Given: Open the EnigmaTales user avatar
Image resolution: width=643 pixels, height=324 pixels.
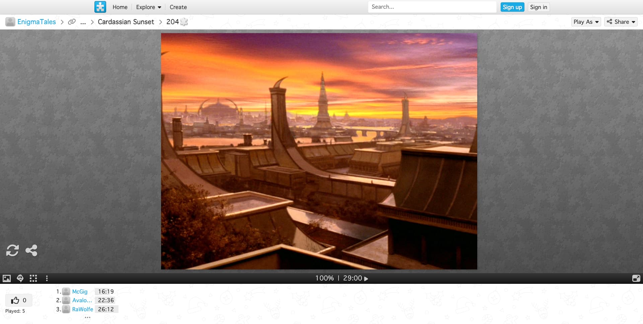Looking at the screenshot, I should pyautogui.click(x=10, y=22).
